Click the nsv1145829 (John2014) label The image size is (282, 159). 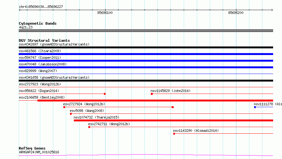point(170,91)
